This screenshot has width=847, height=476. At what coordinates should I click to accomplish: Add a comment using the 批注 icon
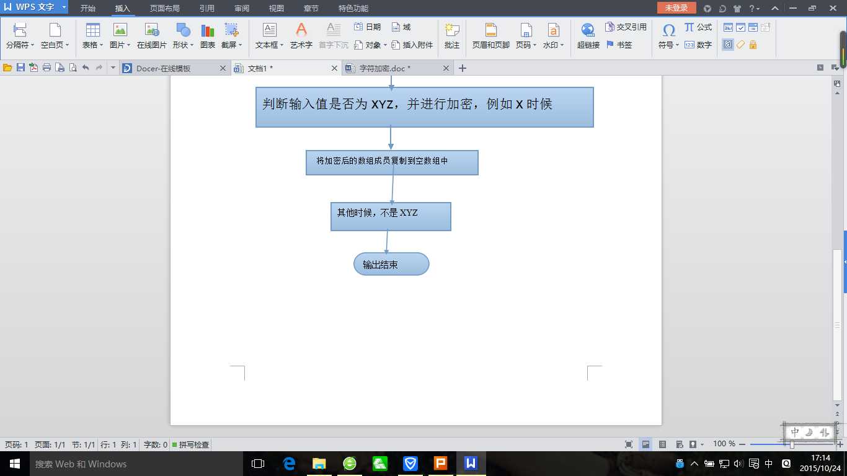tap(451, 34)
